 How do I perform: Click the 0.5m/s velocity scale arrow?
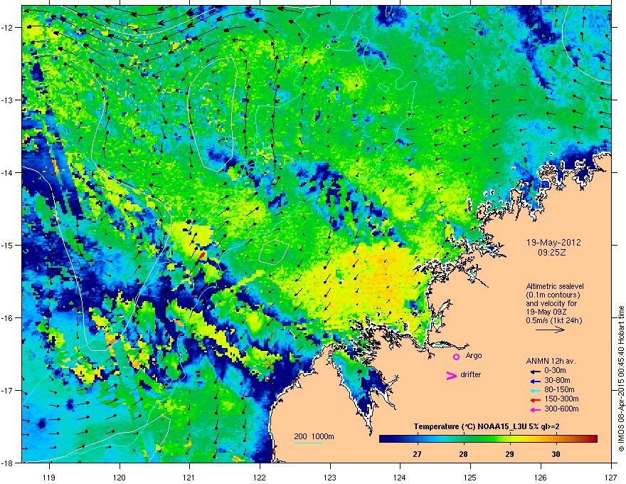pos(550,330)
